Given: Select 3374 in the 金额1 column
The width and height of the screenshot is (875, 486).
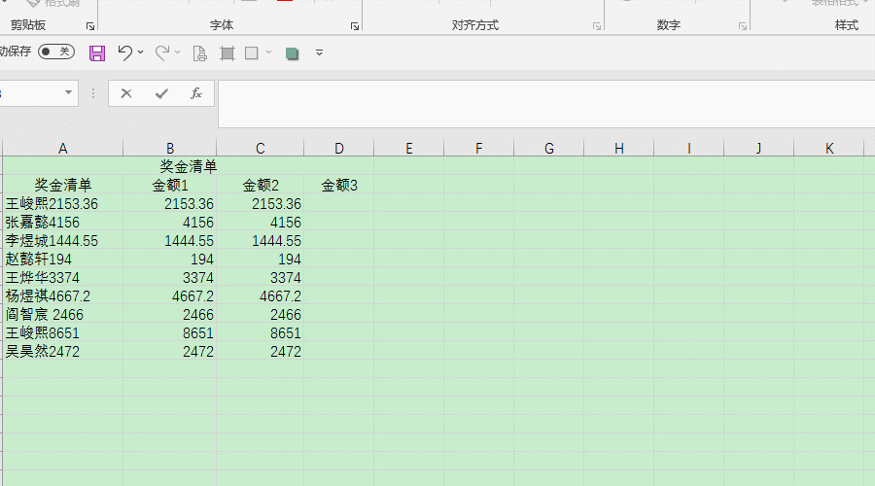Looking at the screenshot, I should tap(169, 277).
